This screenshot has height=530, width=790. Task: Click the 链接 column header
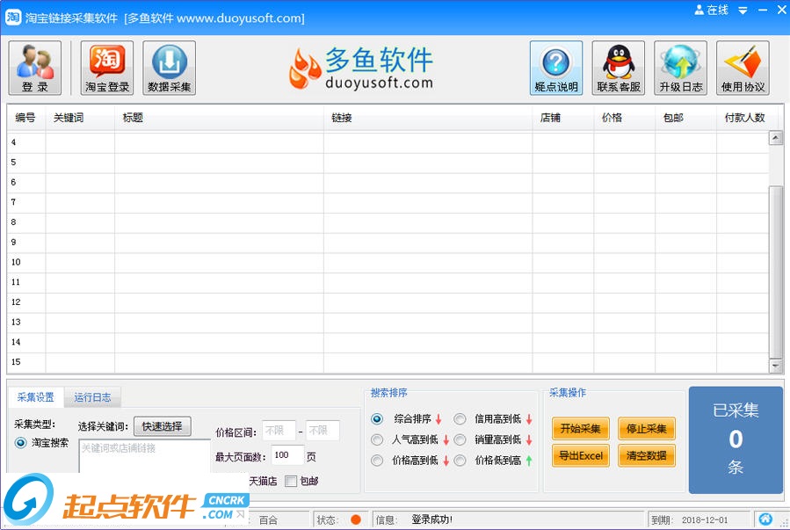(x=428, y=118)
